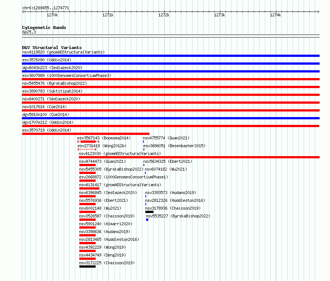
Task: Select nsv4131417 (gnomADStructuralVariants) label
Action: (120, 185)
